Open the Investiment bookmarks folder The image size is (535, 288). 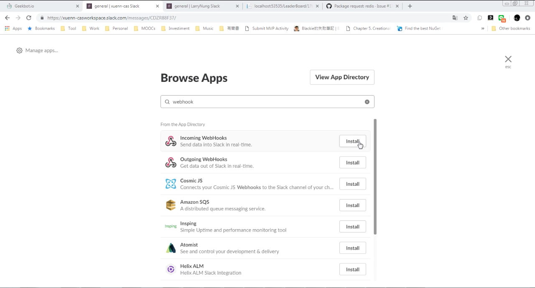click(x=175, y=28)
